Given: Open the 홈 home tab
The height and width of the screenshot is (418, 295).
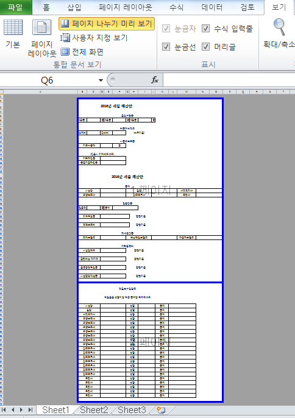Looking at the screenshot, I should (46, 7).
